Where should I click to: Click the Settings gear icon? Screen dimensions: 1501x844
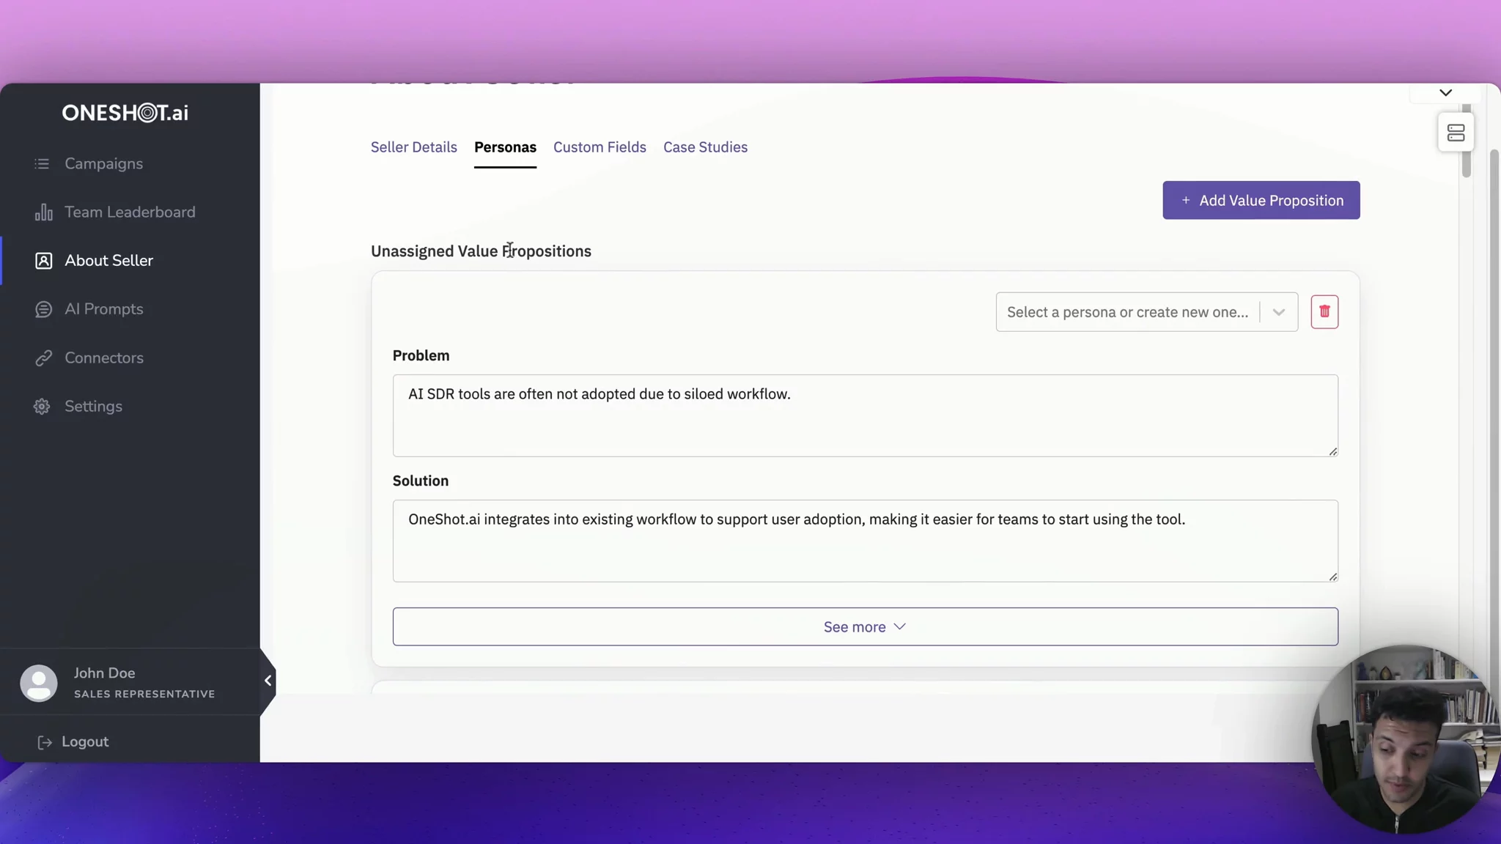pyautogui.click(x=42, y=406)
